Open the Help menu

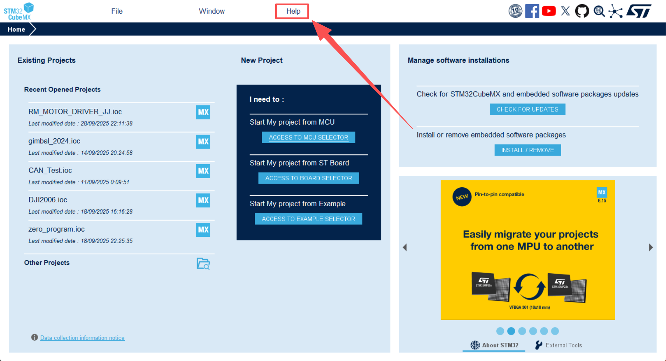click(x=293, y=11)
